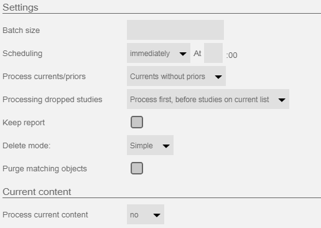Click the Batch size label

click(21, 31)
